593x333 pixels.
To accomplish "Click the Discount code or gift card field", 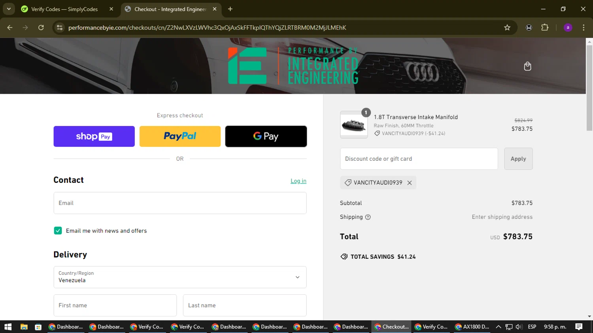I will click(419, 159).
